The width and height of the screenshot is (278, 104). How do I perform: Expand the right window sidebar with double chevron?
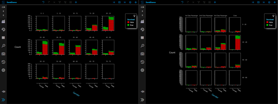142,100
